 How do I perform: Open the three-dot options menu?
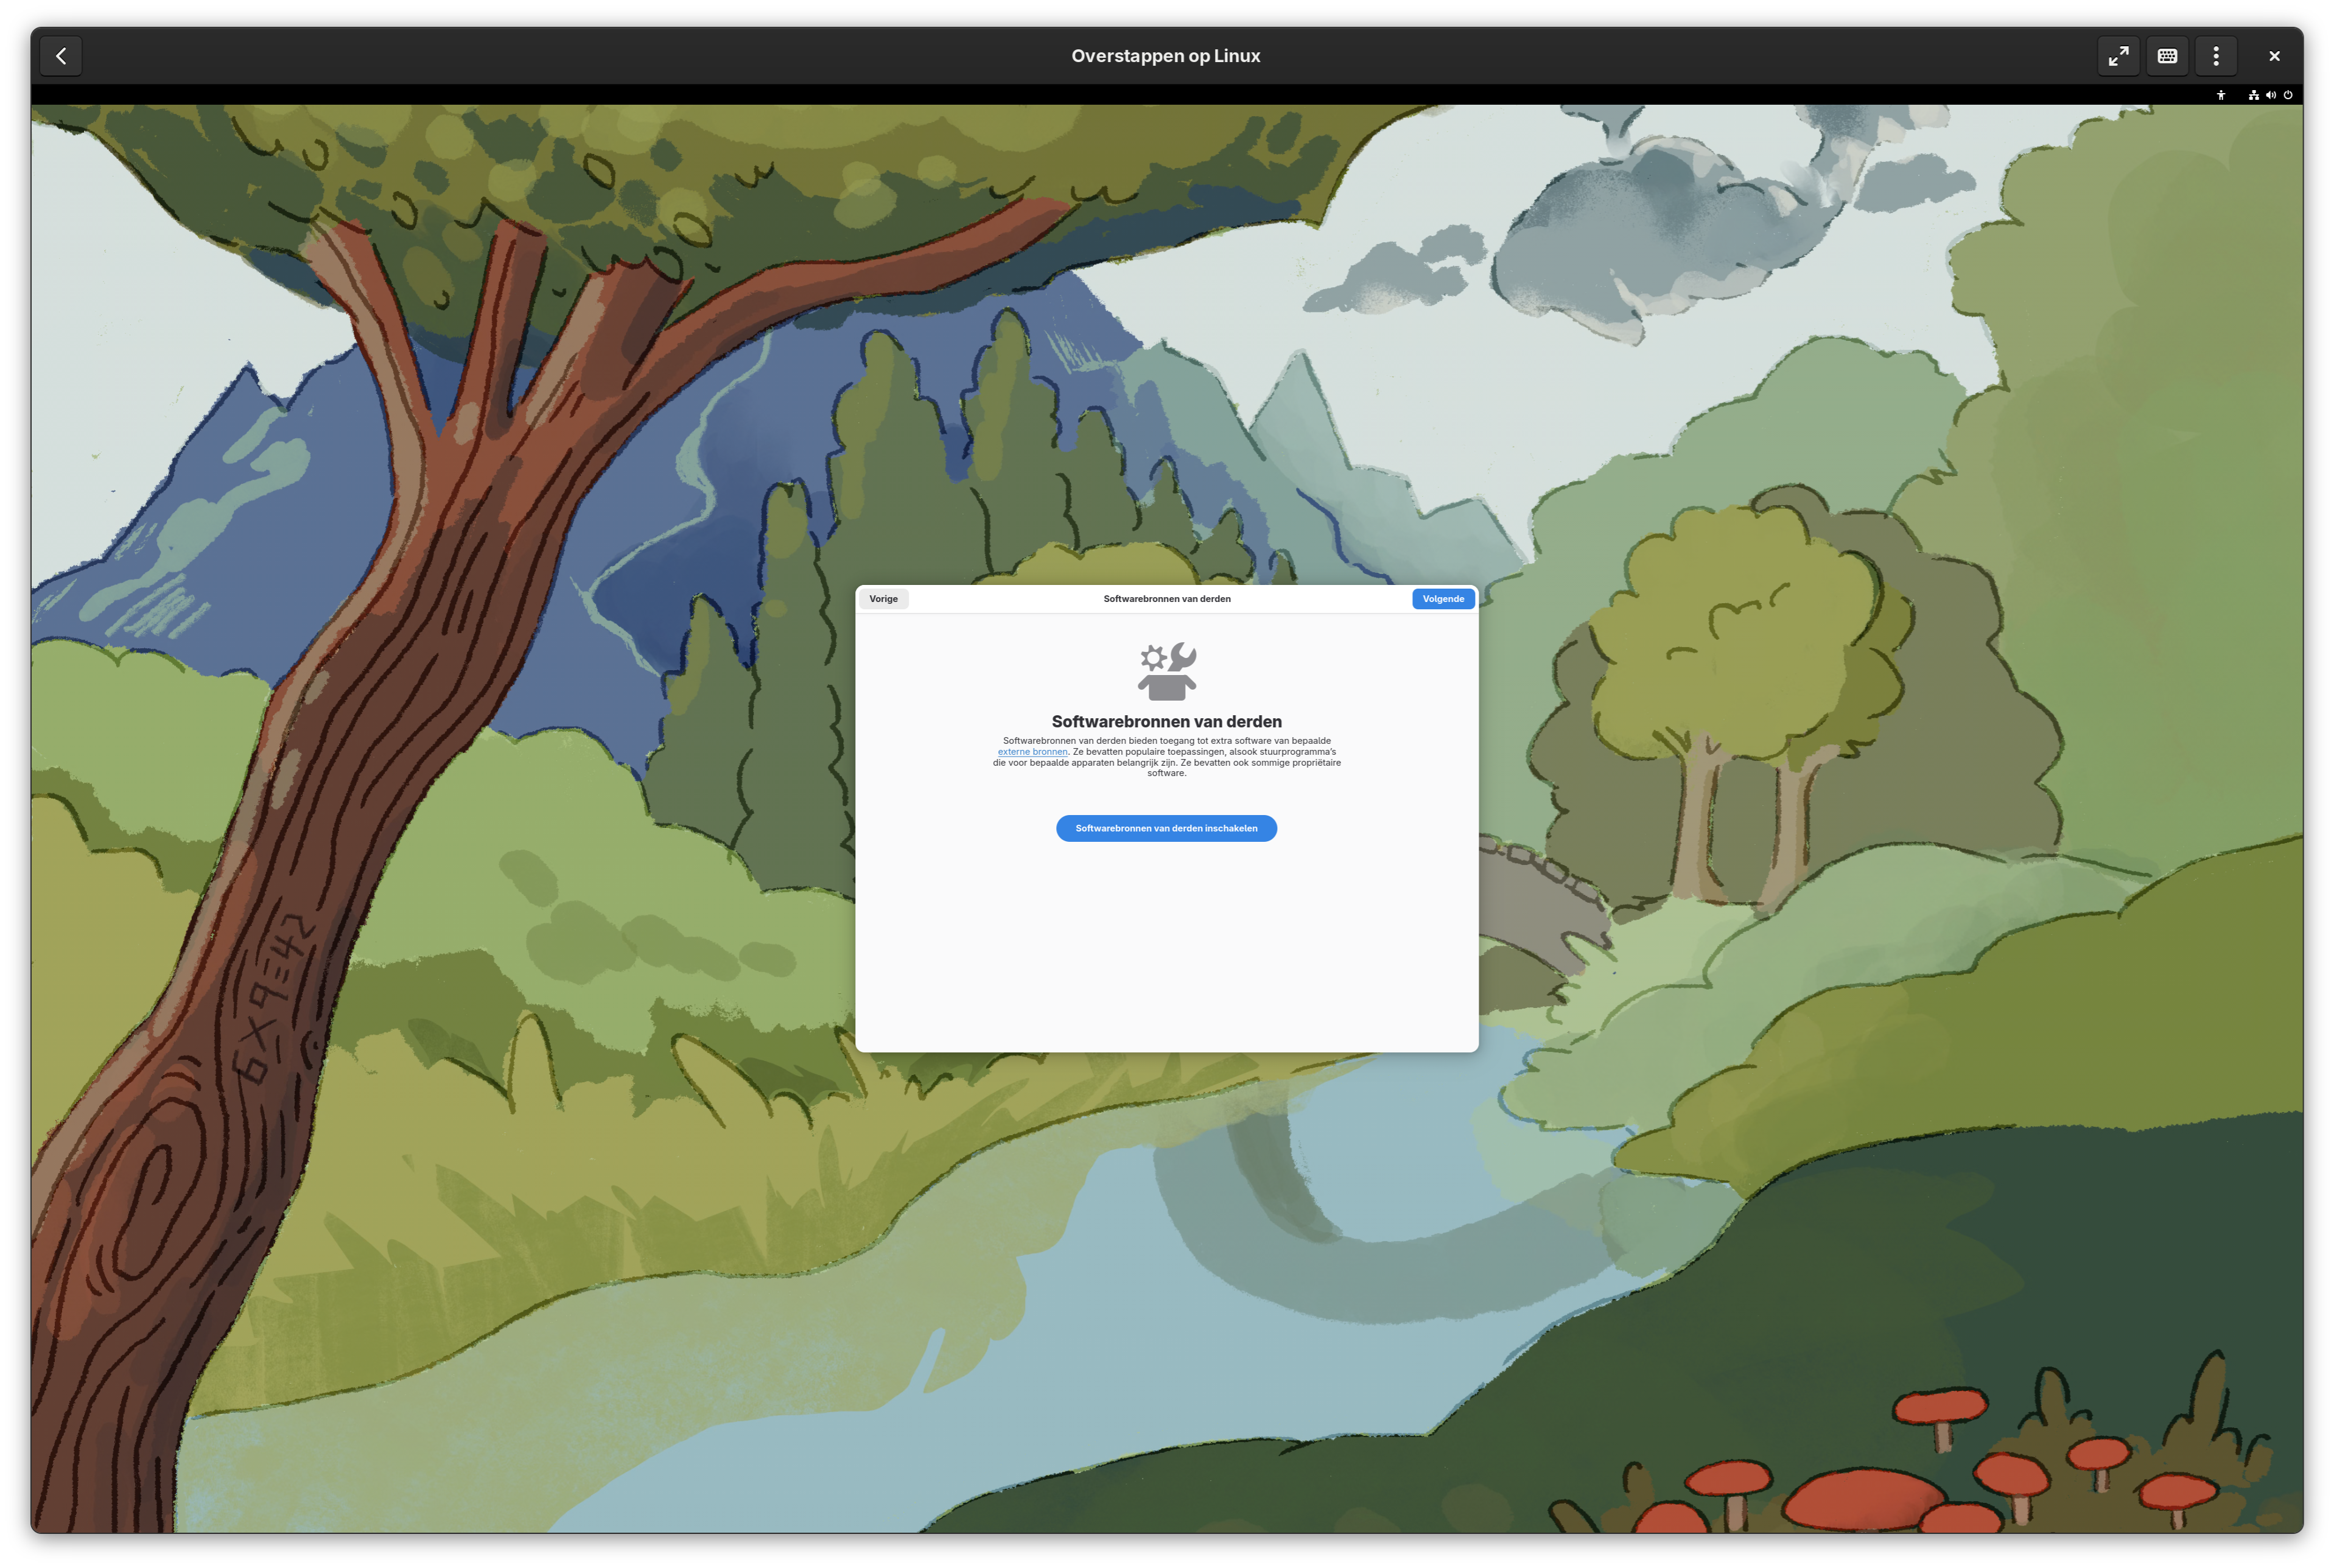pyautogui.click(x=2216, y=56)
